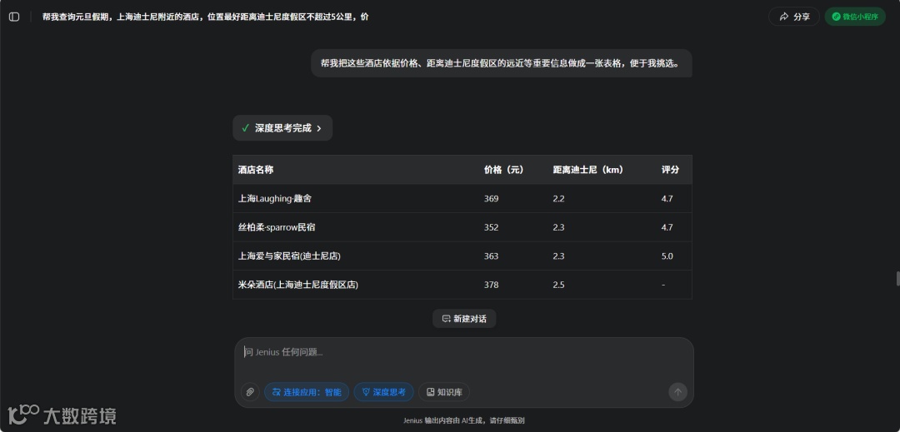The height and width of the screenshot is (432, 900).
Task: Click the 微信小程序 green logo icon
Action: (x=837, y=17)
